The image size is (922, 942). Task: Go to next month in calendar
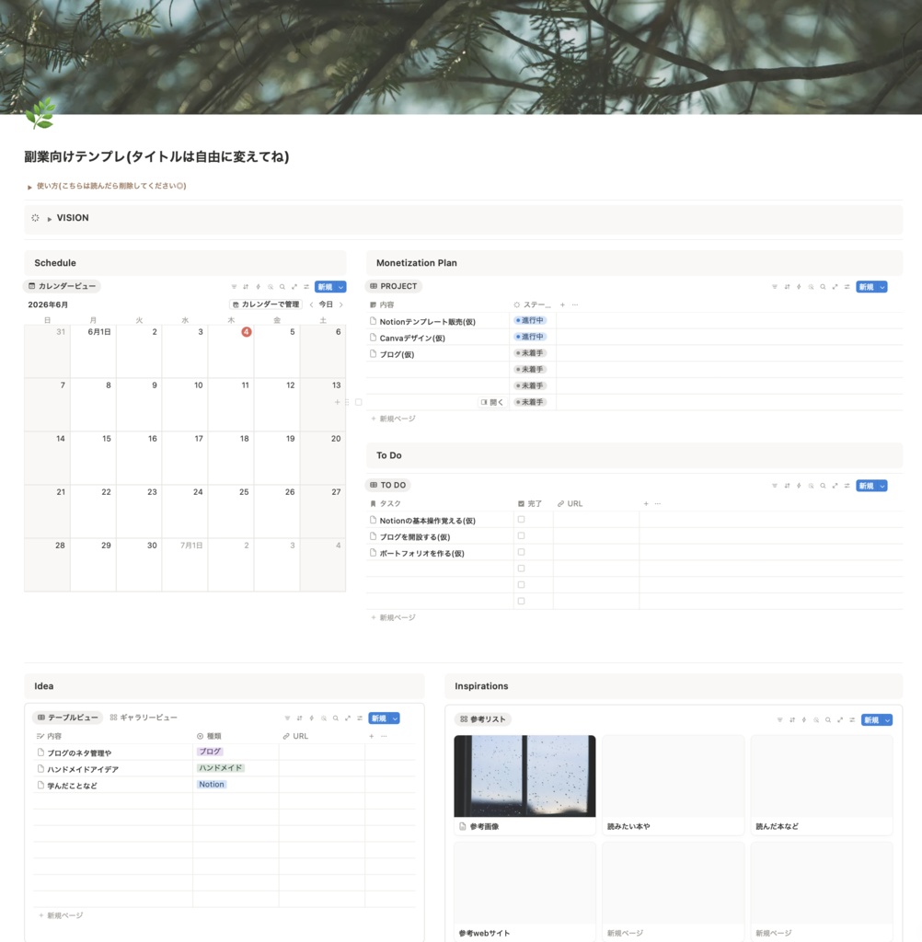point(340,304)
